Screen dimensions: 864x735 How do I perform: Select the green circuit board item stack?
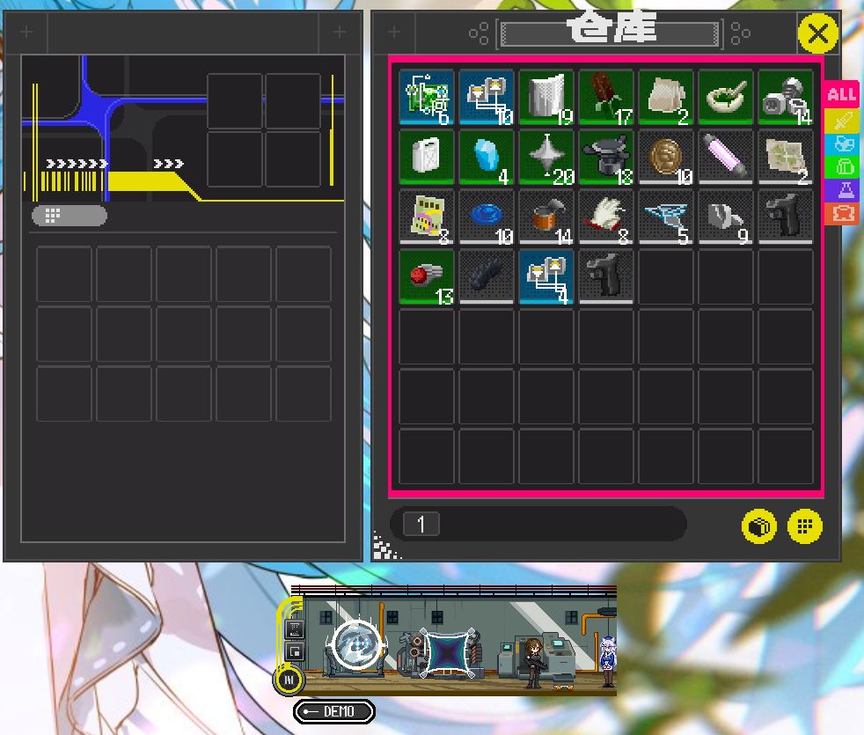pos(427,98)
